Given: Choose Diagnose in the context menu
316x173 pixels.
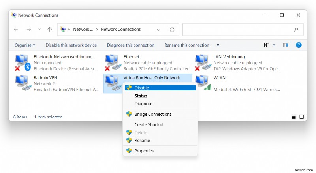Looking at the screenshot, I should (160, 103).
